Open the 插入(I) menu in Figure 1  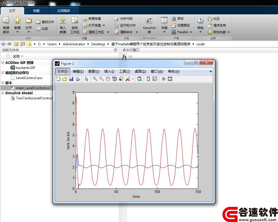click(109, 71)
